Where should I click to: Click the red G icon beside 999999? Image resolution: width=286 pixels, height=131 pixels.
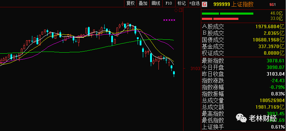(205, 4)
